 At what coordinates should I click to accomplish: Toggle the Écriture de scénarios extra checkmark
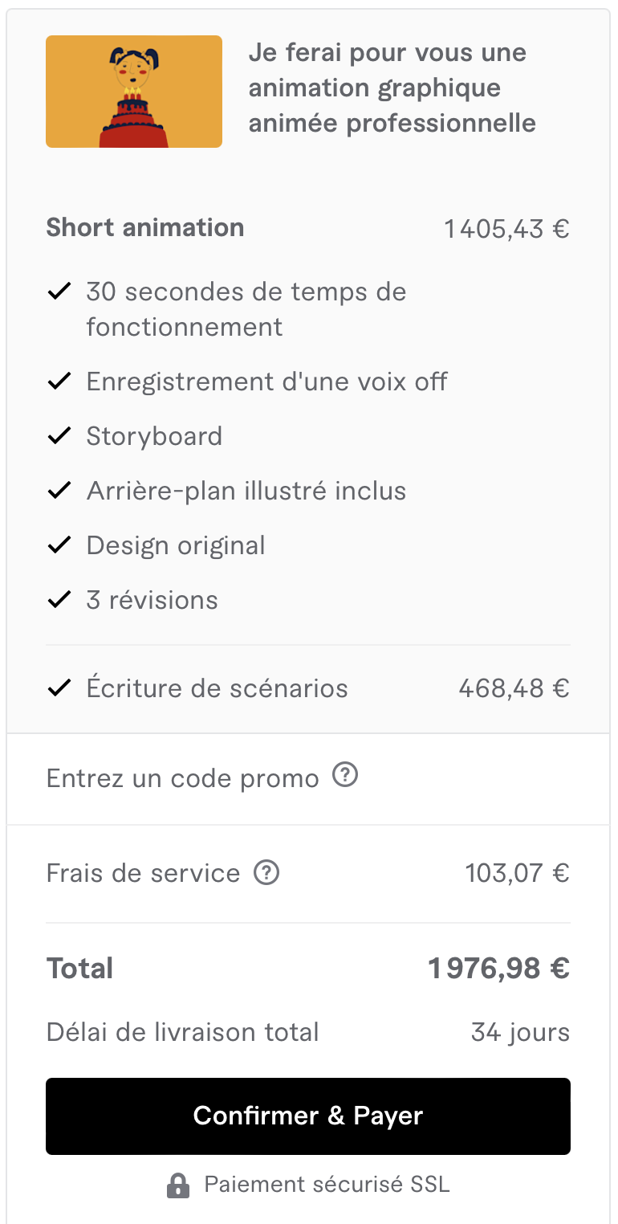tap(59, 688)
